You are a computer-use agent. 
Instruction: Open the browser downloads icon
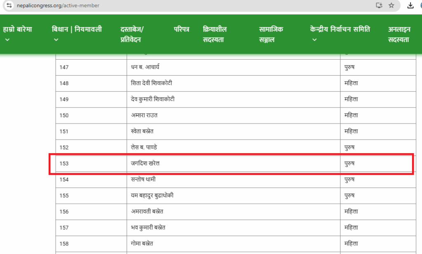pos(410,5)
